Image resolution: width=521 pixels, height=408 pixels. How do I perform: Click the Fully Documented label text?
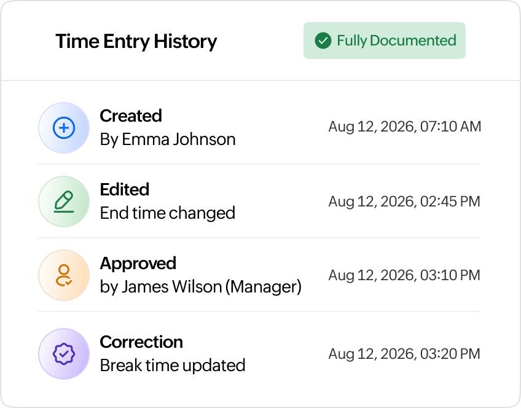[396, 41]
